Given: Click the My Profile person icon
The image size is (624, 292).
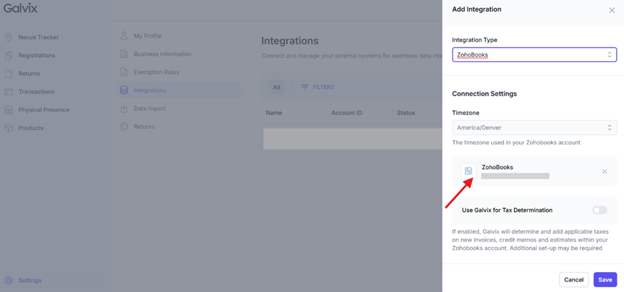Looking at the screenshot, I should tap(124, 36).
